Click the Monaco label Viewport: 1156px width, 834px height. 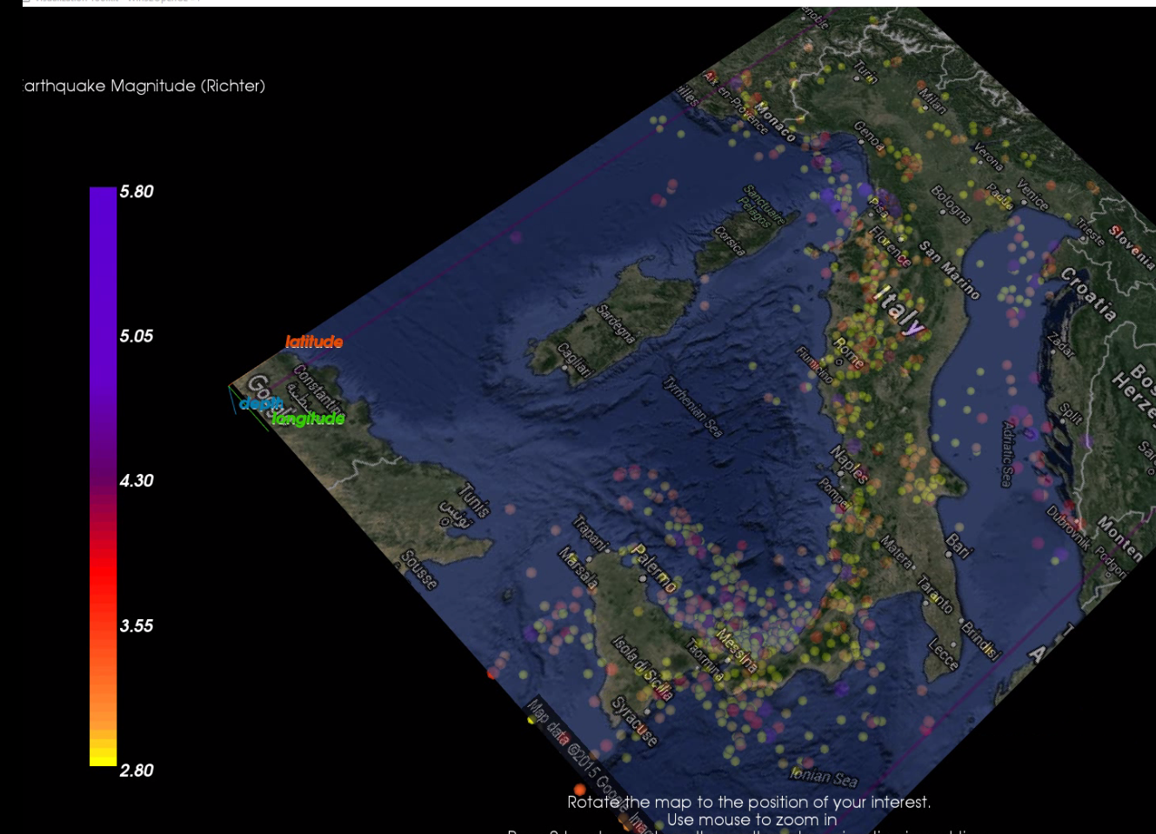[x=775, y=123]
